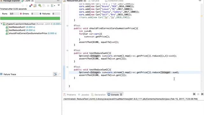The width and height of the screenshot is (204, 115).
Task: Click editor overview ruler warning marker
Action: pyautogui.click(x=202, y=16)
